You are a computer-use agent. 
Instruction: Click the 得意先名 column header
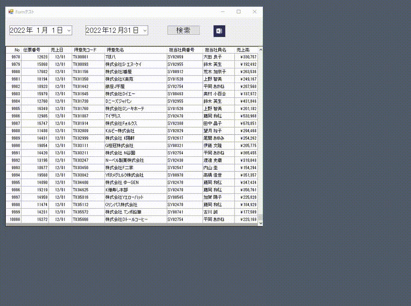[115, 49]
